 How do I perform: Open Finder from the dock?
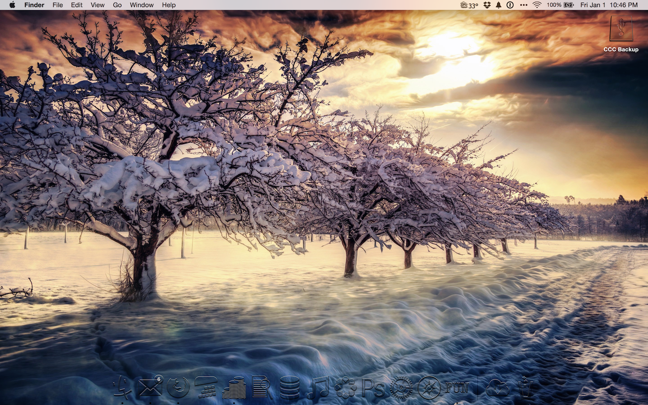(x=122, y=387)
